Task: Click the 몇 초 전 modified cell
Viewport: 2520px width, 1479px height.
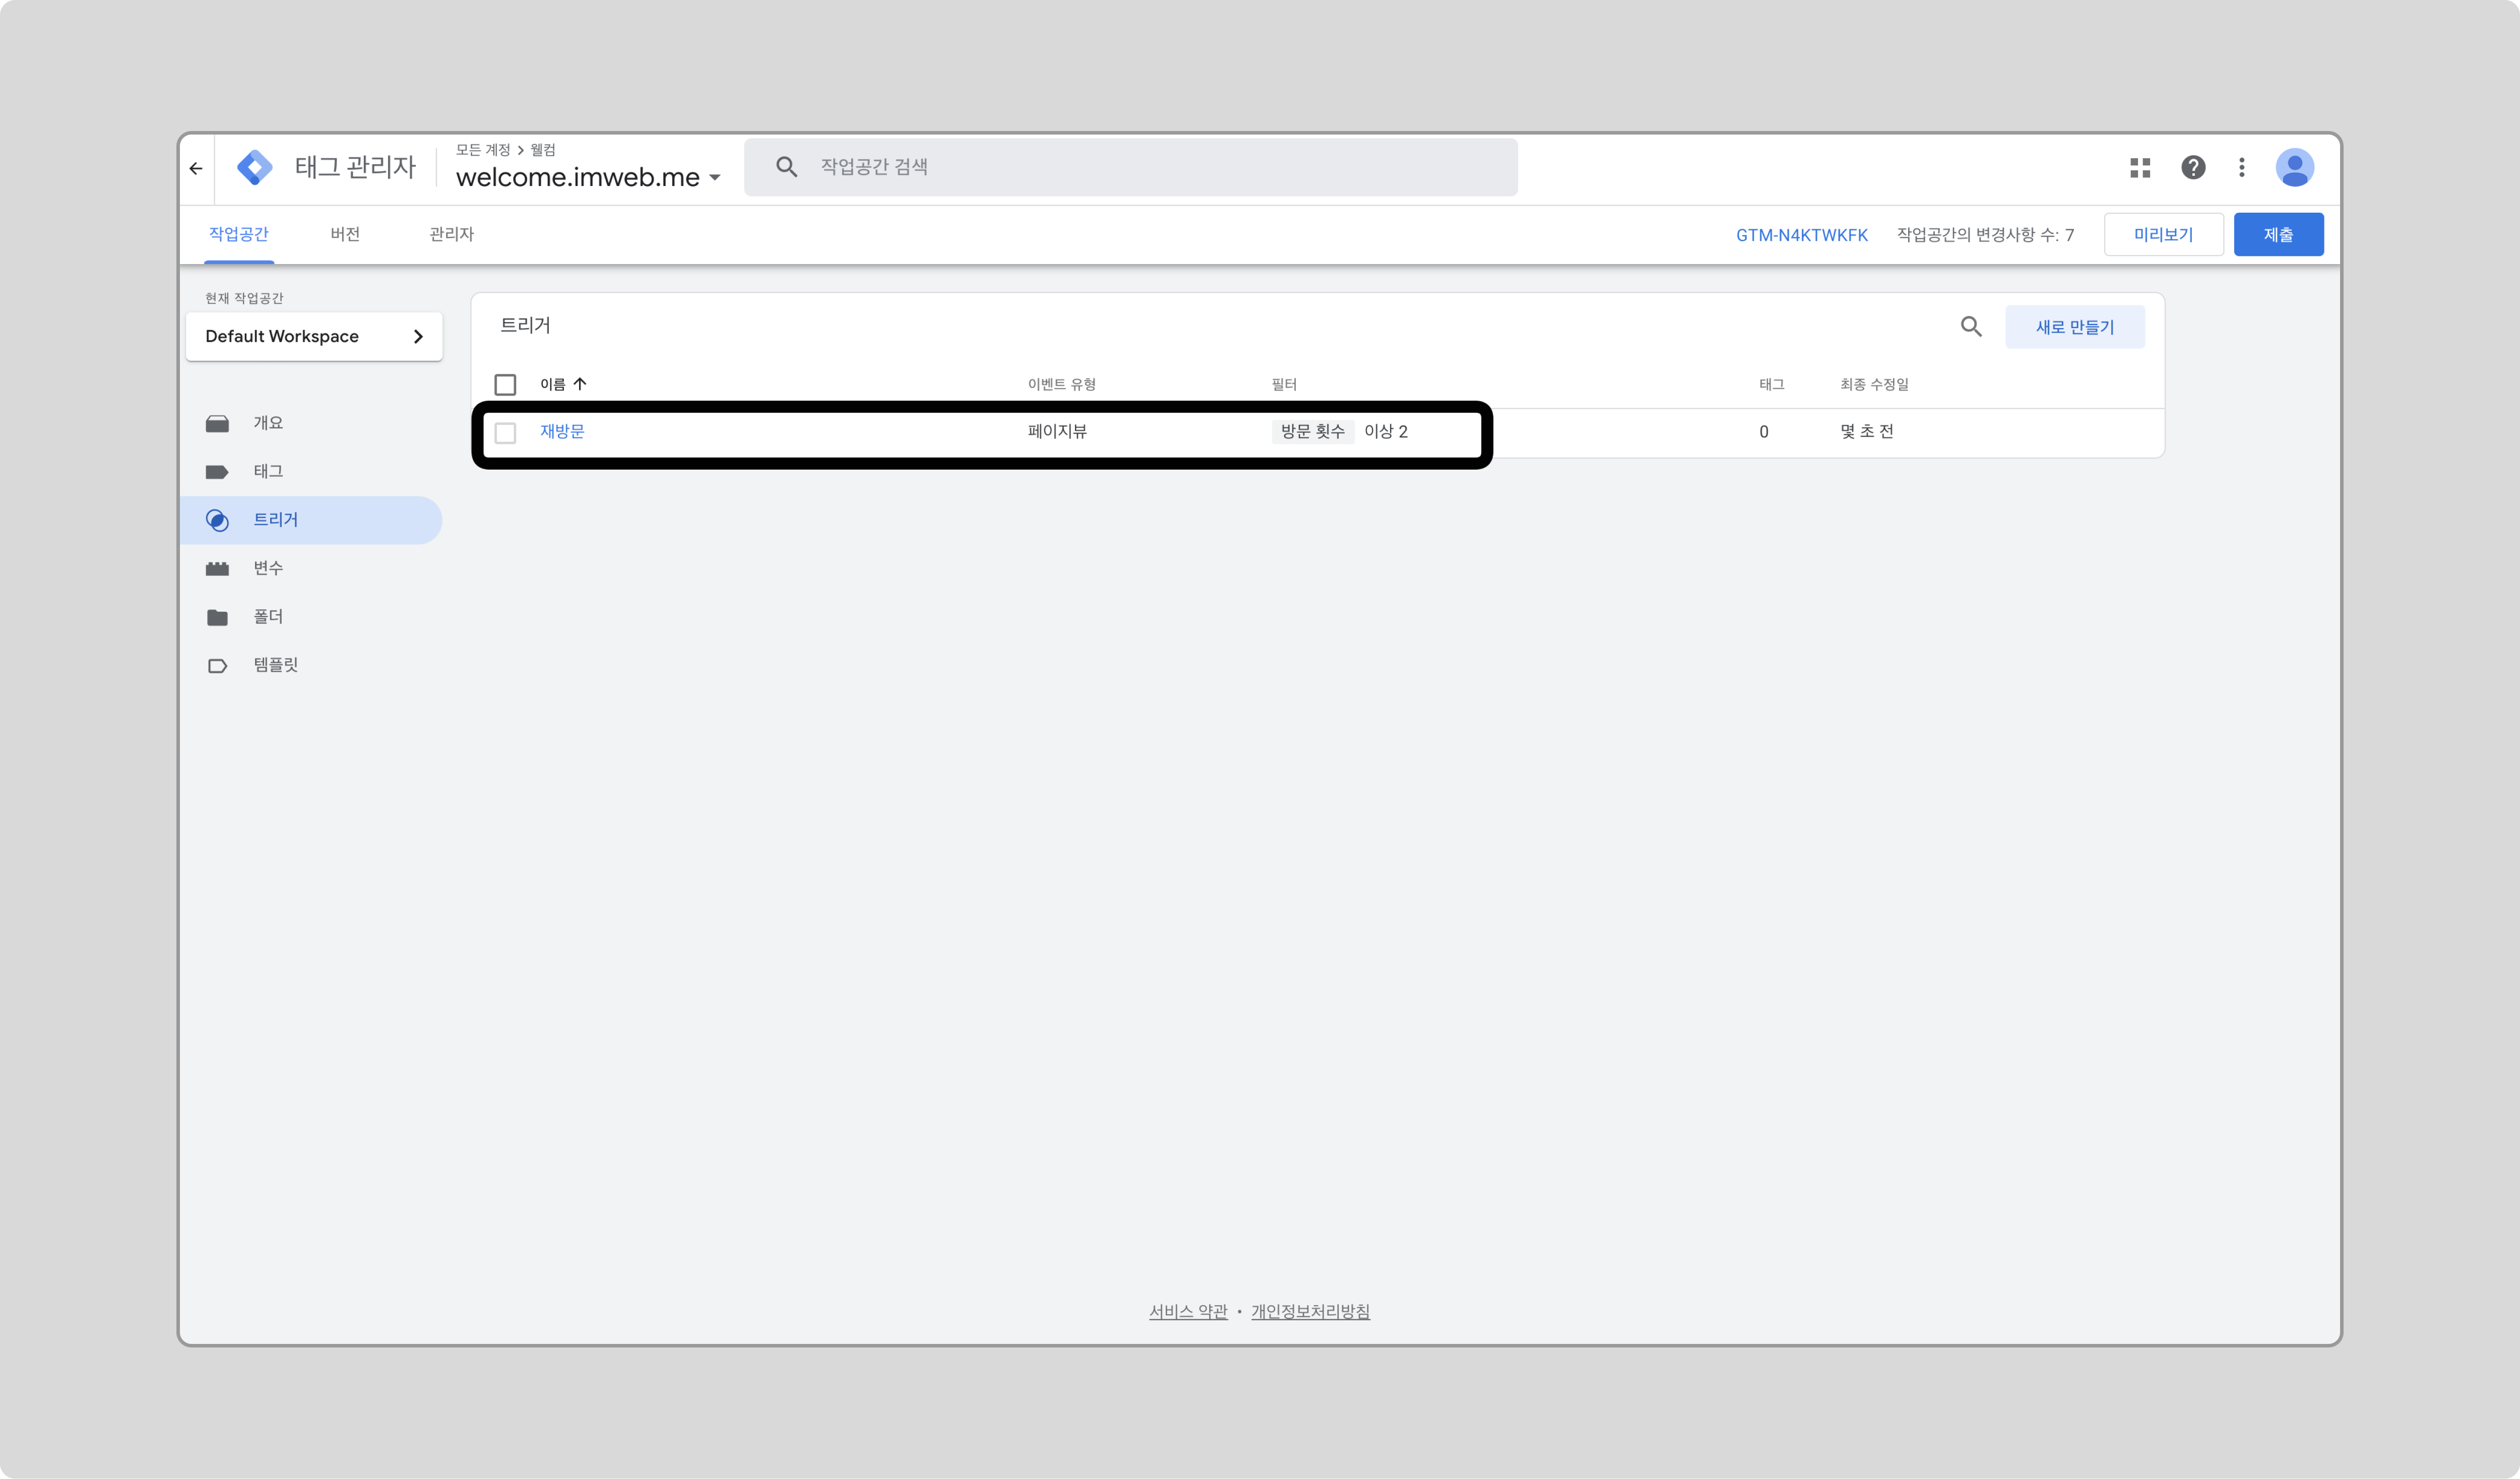Action: pyautogui.click(x=1867, y=431)
